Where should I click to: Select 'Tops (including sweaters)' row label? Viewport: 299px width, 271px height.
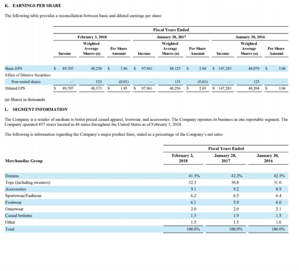pyautogui.click(x=28, y=183)
